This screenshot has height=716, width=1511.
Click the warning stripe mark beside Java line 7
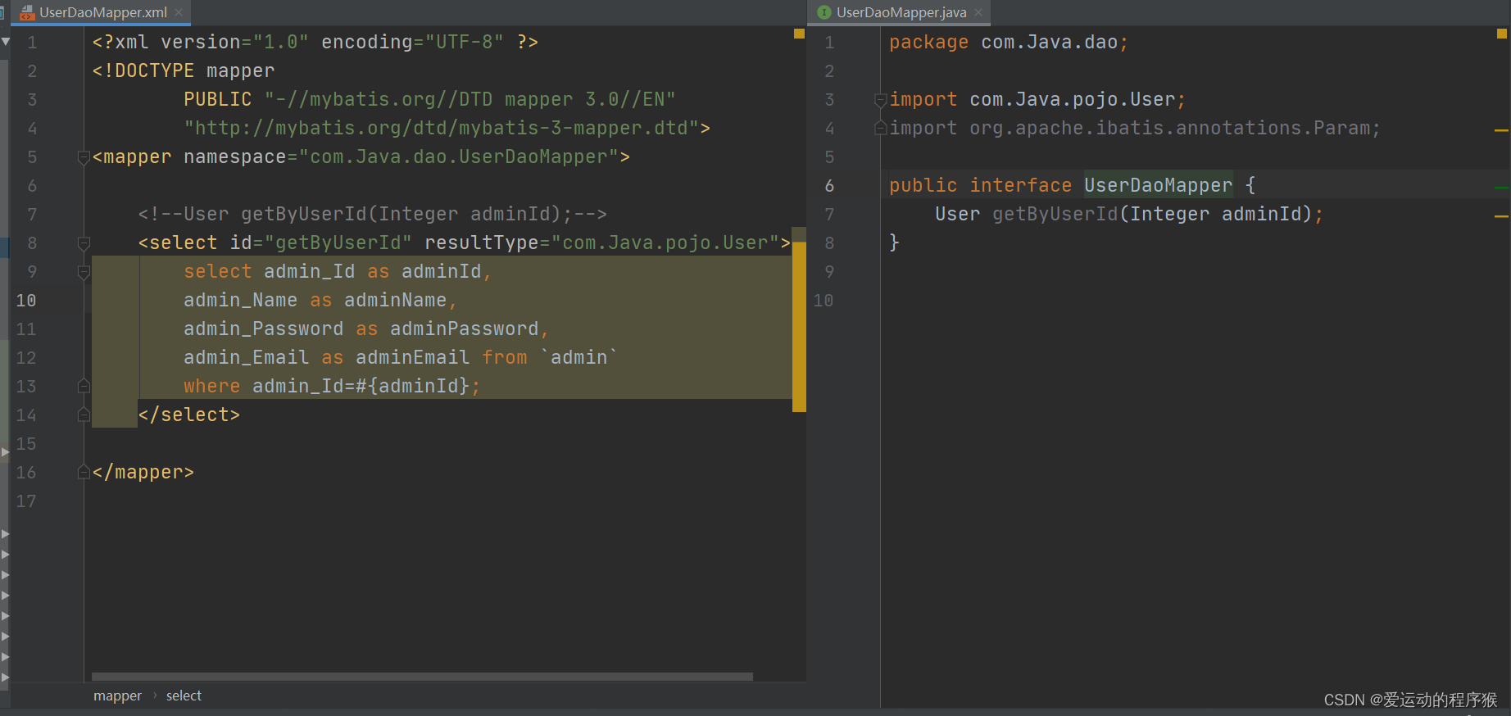[x=1501, y=216]
